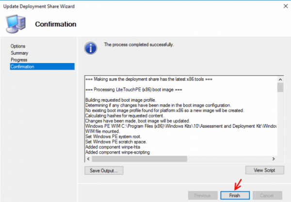Click the 'Update Deployment Share Wizard' window title
This screenshot has width=291, height=202.
pos(39,6)
